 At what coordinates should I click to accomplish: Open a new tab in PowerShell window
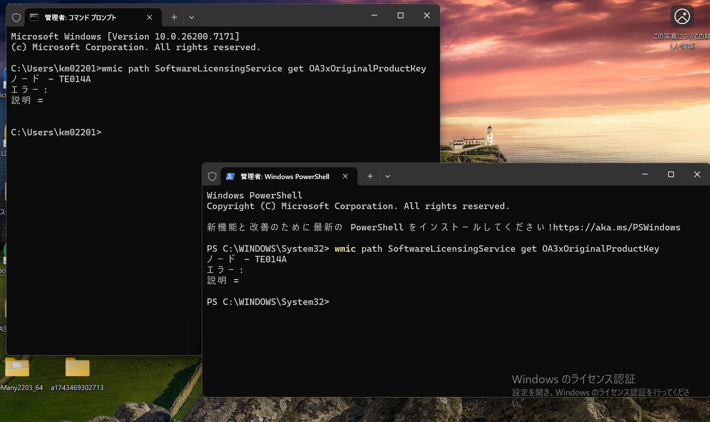click(370, 176)
